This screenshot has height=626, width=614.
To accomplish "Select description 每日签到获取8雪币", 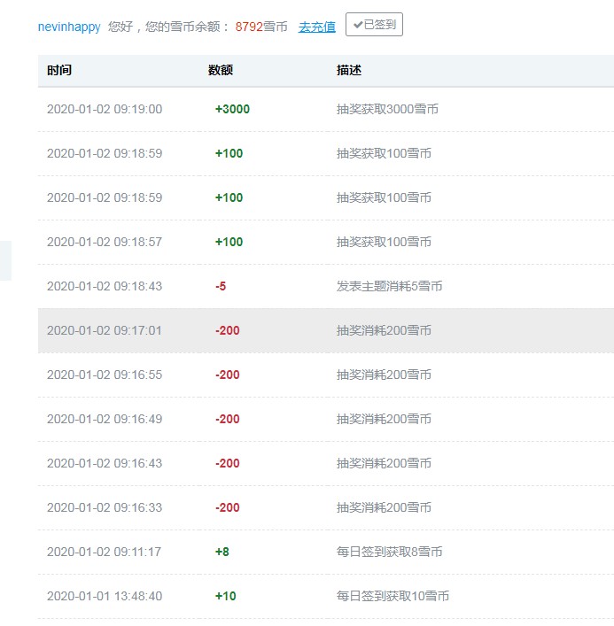I will tap(390, 553).
